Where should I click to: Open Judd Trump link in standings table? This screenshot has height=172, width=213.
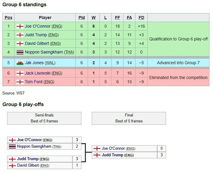(x=36, y=35)
